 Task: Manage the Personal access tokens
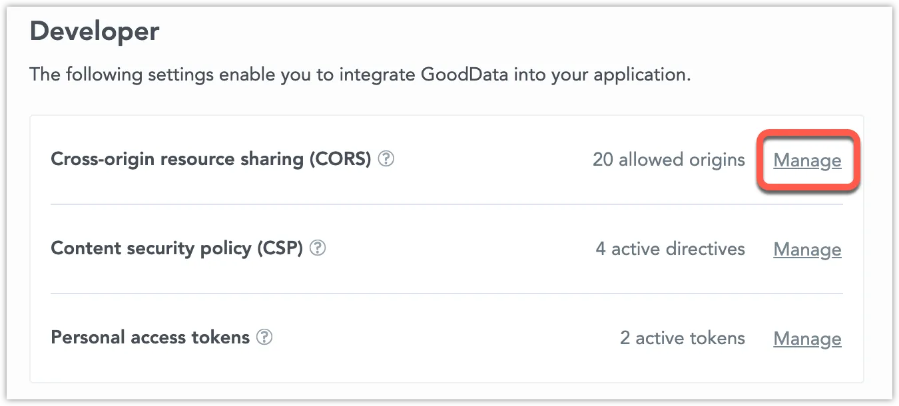(x=806, y=338)
